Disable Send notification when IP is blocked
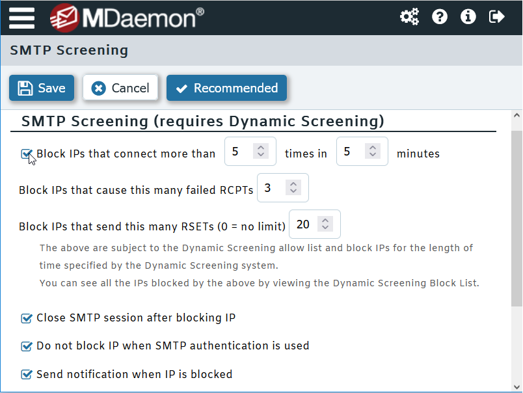 point(27,374)
